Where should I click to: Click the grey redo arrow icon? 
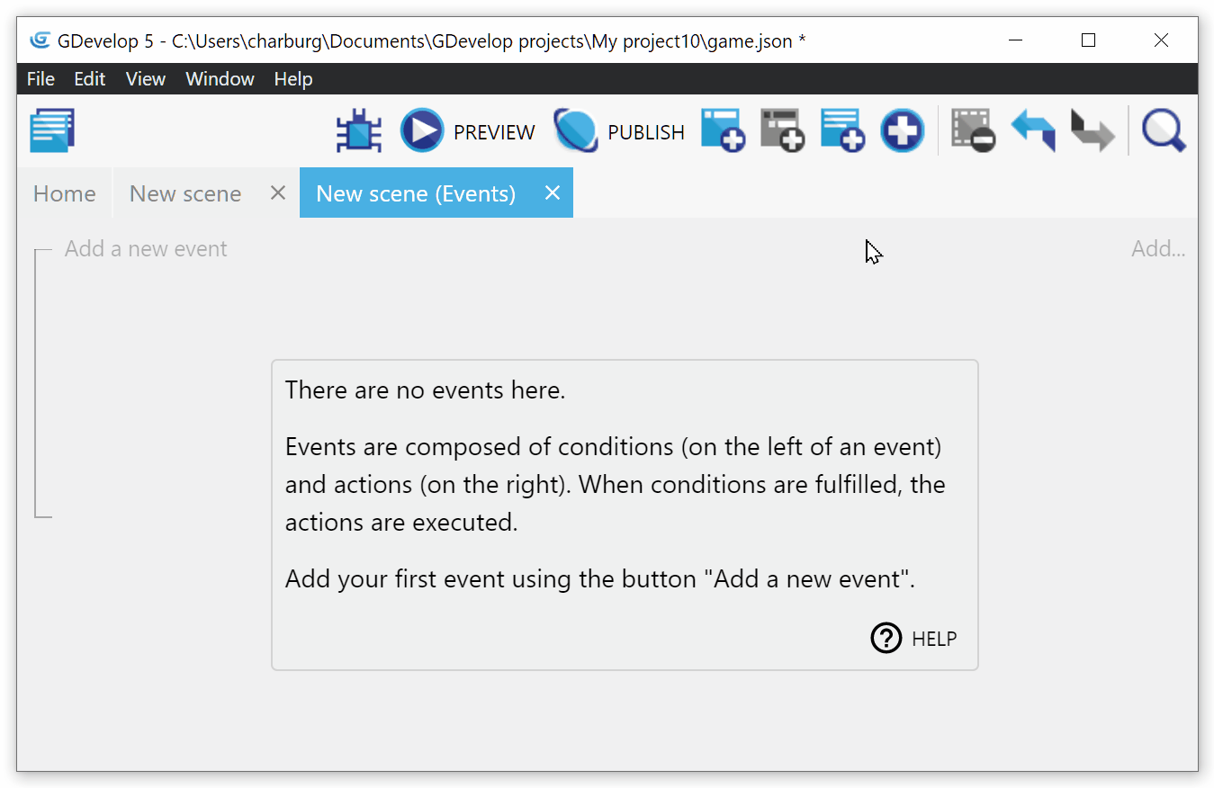click(1093, 131)
